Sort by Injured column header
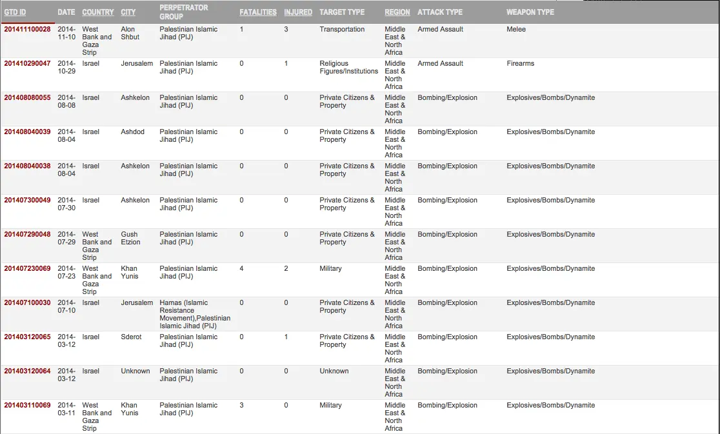 click(x=297, y=12)
